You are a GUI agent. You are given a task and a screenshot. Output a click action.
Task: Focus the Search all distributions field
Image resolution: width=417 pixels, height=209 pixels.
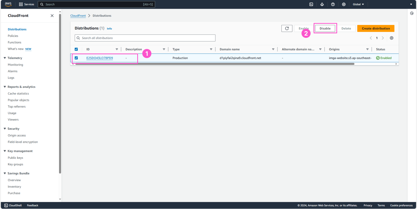pyautogui.click(x=145, y=38)
